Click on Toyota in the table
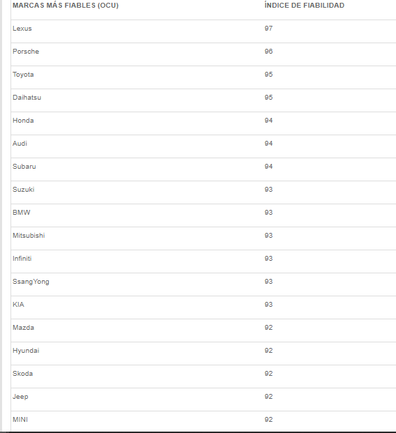This screenshot has height=433, width=396. click(x=23, y=75)
